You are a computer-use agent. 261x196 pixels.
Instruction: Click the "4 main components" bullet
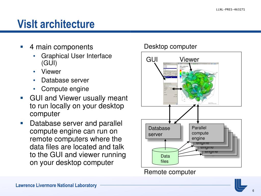tap(61, 47)
